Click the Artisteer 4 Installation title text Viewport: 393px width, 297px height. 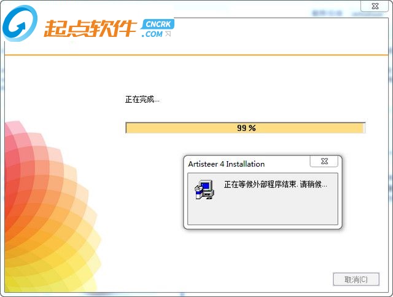(x=227, y=164)
